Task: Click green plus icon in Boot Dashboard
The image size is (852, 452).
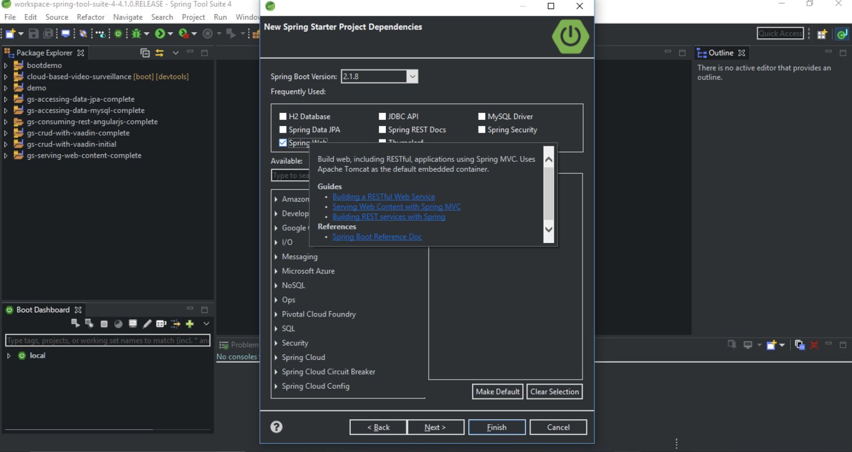Action: (190, 324)
